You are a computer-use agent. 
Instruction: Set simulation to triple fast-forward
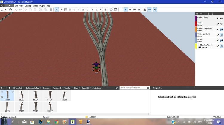[134, 10]
